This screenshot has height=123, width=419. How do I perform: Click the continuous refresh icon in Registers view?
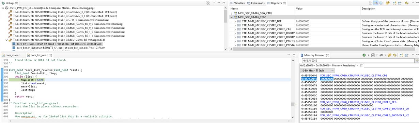388,3
